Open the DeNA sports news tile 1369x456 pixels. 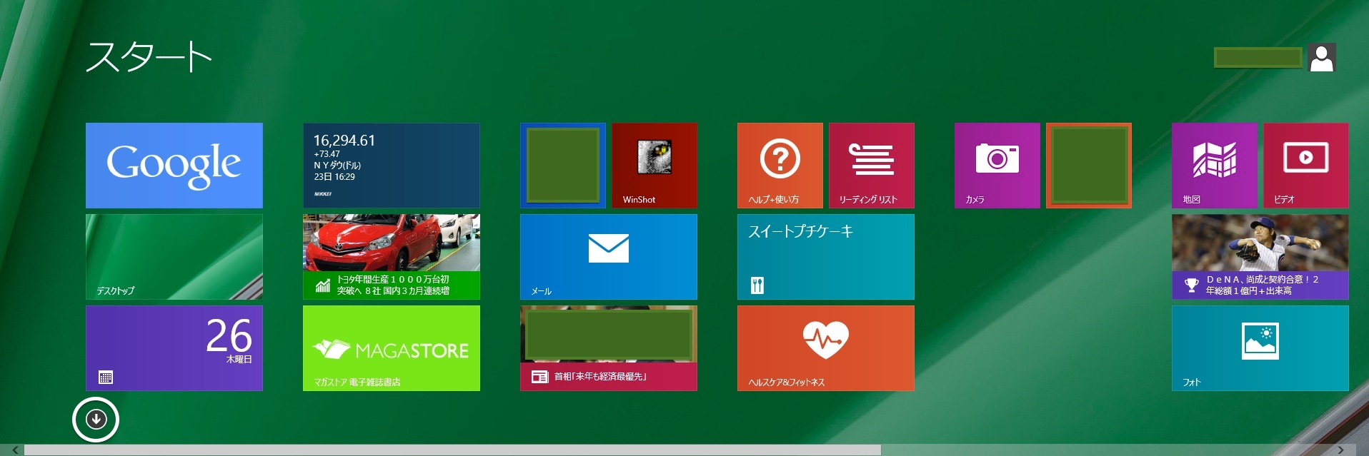tap(1260, 257)
